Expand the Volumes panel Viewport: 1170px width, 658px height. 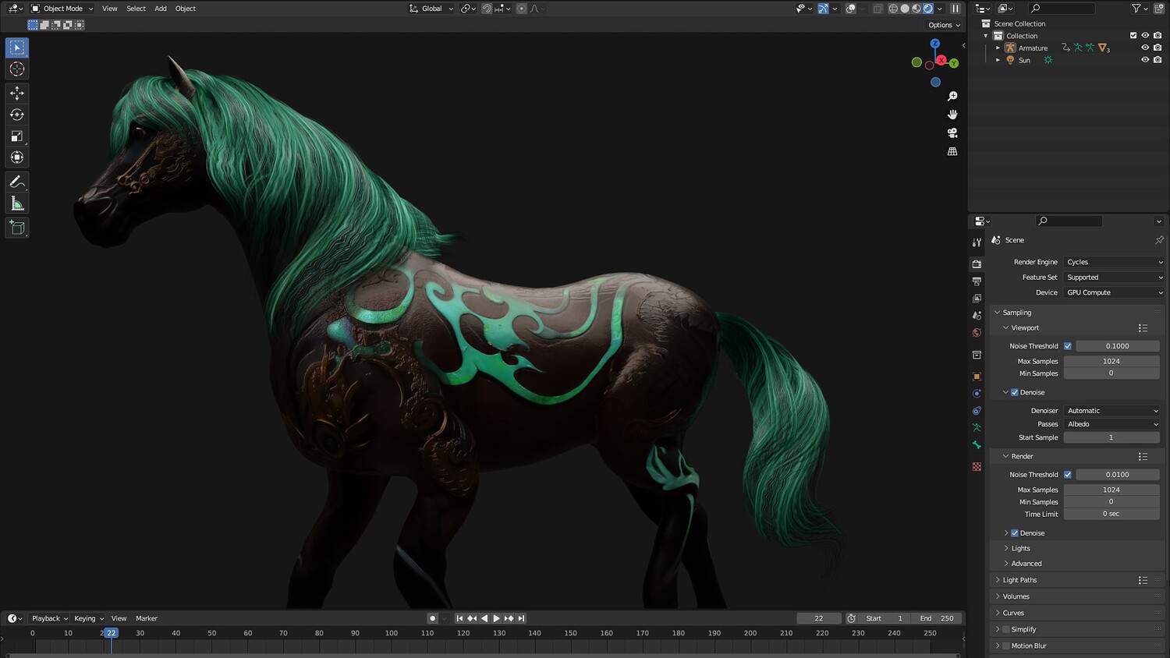pos(1016,596)
